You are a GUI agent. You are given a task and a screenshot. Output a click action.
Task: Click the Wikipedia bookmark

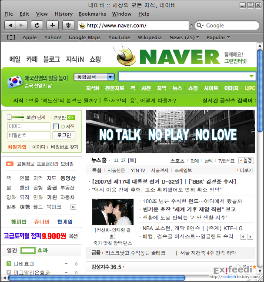pos(150,37)
